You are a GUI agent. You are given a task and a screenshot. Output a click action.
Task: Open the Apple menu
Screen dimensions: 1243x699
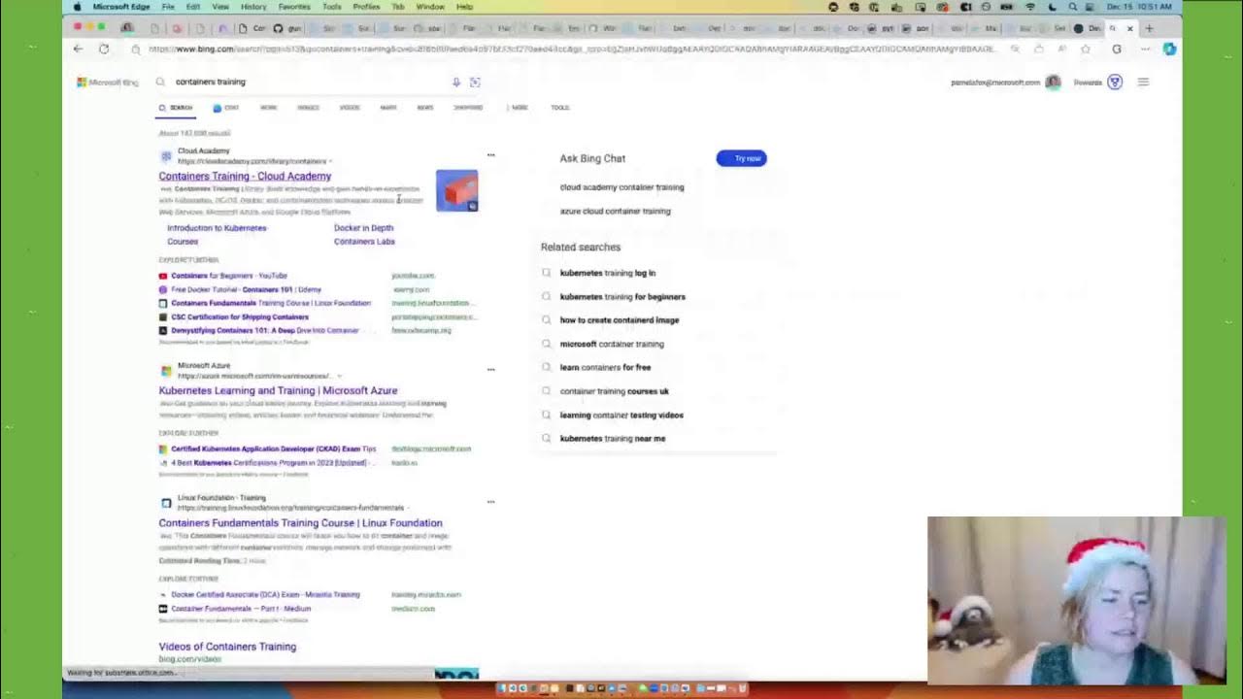(x=78, y=7)
